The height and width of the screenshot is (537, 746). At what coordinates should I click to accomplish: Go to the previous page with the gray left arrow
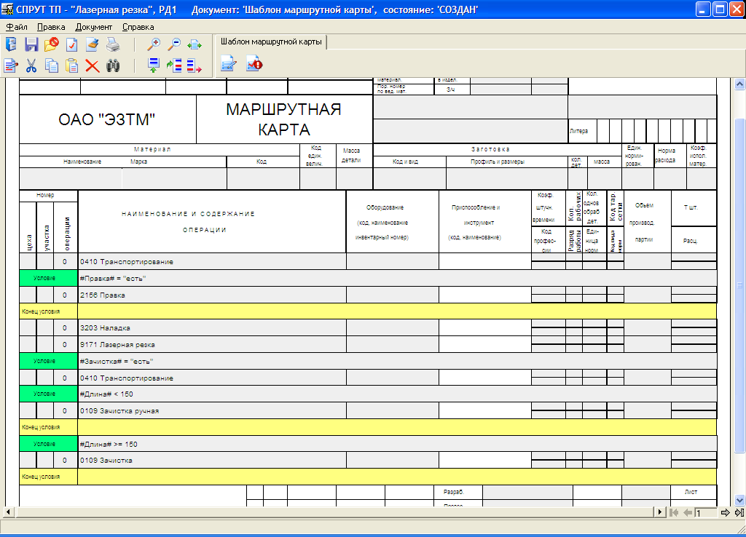coord(687,512)
